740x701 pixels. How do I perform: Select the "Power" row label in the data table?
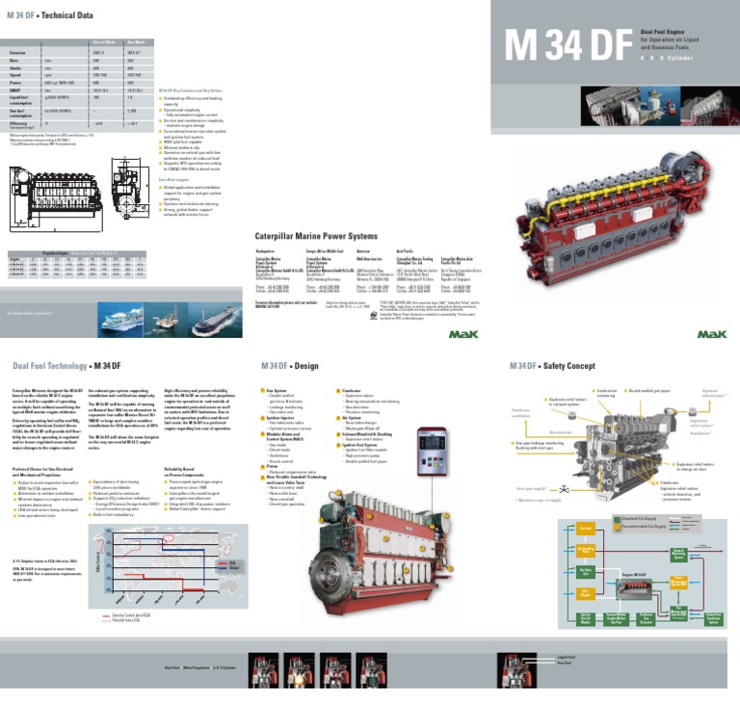15,83
